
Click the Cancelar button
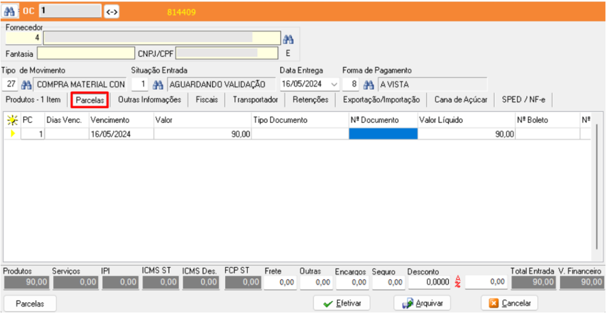pyautogui.click(x=509, y=303)
